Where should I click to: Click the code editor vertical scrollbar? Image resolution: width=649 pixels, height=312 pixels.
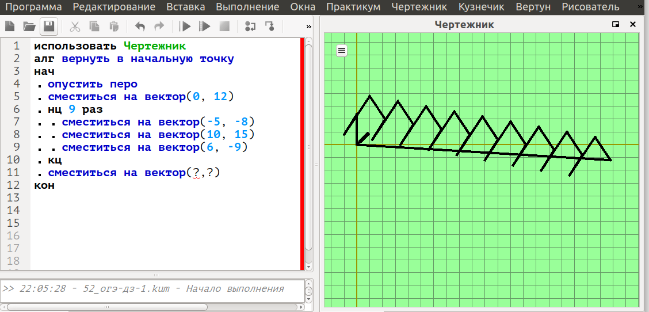[309, 148]
